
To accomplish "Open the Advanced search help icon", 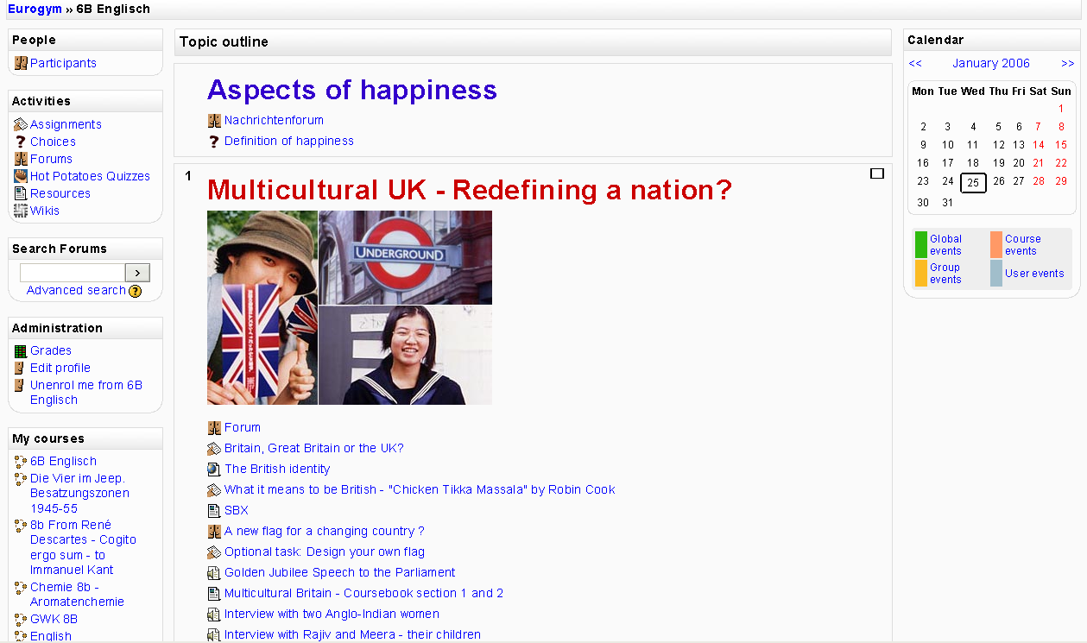I will (x=135, y=291).
